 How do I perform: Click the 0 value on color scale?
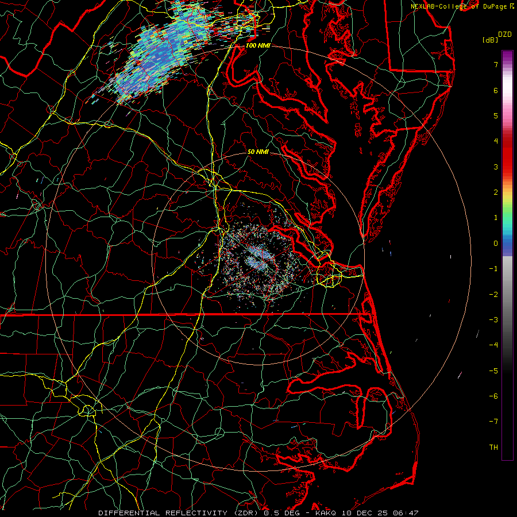(x=496, y=244)
